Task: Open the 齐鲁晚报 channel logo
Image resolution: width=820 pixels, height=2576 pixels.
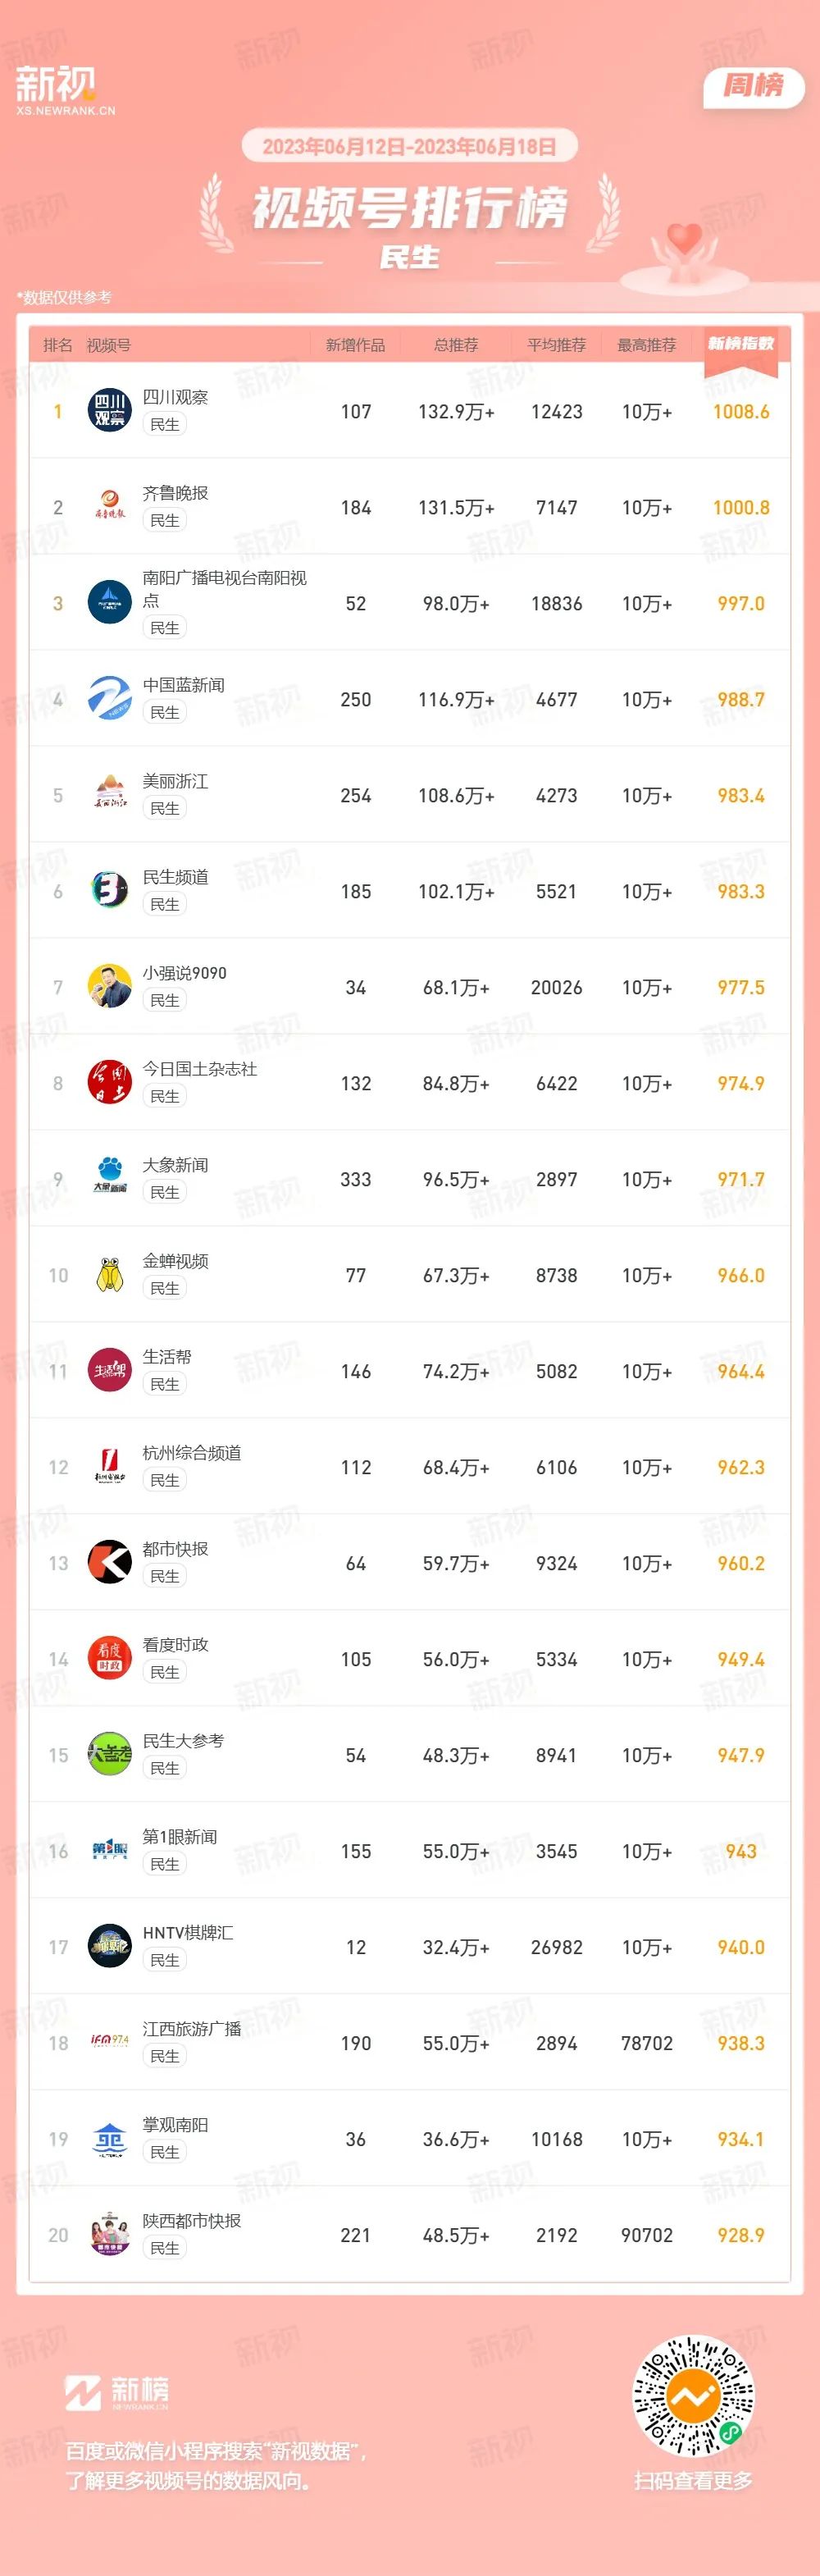Action: (110, 507)
